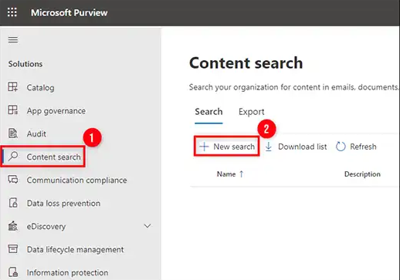Viewport: 400px width, 280px height.
Task: Click the circular Refresh icon
Action: click(x=341, y=147)
